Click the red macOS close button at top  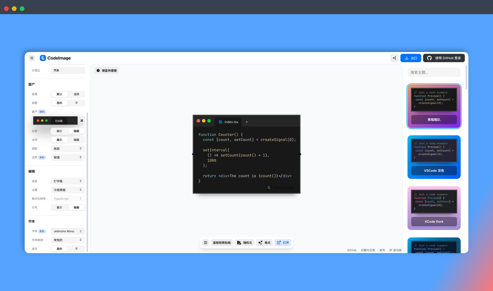pyautogui.click(x=6, y=9)
